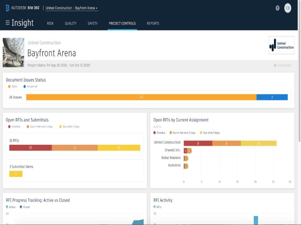The height and width of the screenshot is (225, 301).
Task: Toggle the Active legend in RFI Progress Tracking
Action: pyautogui.click(x=11, y=207)
